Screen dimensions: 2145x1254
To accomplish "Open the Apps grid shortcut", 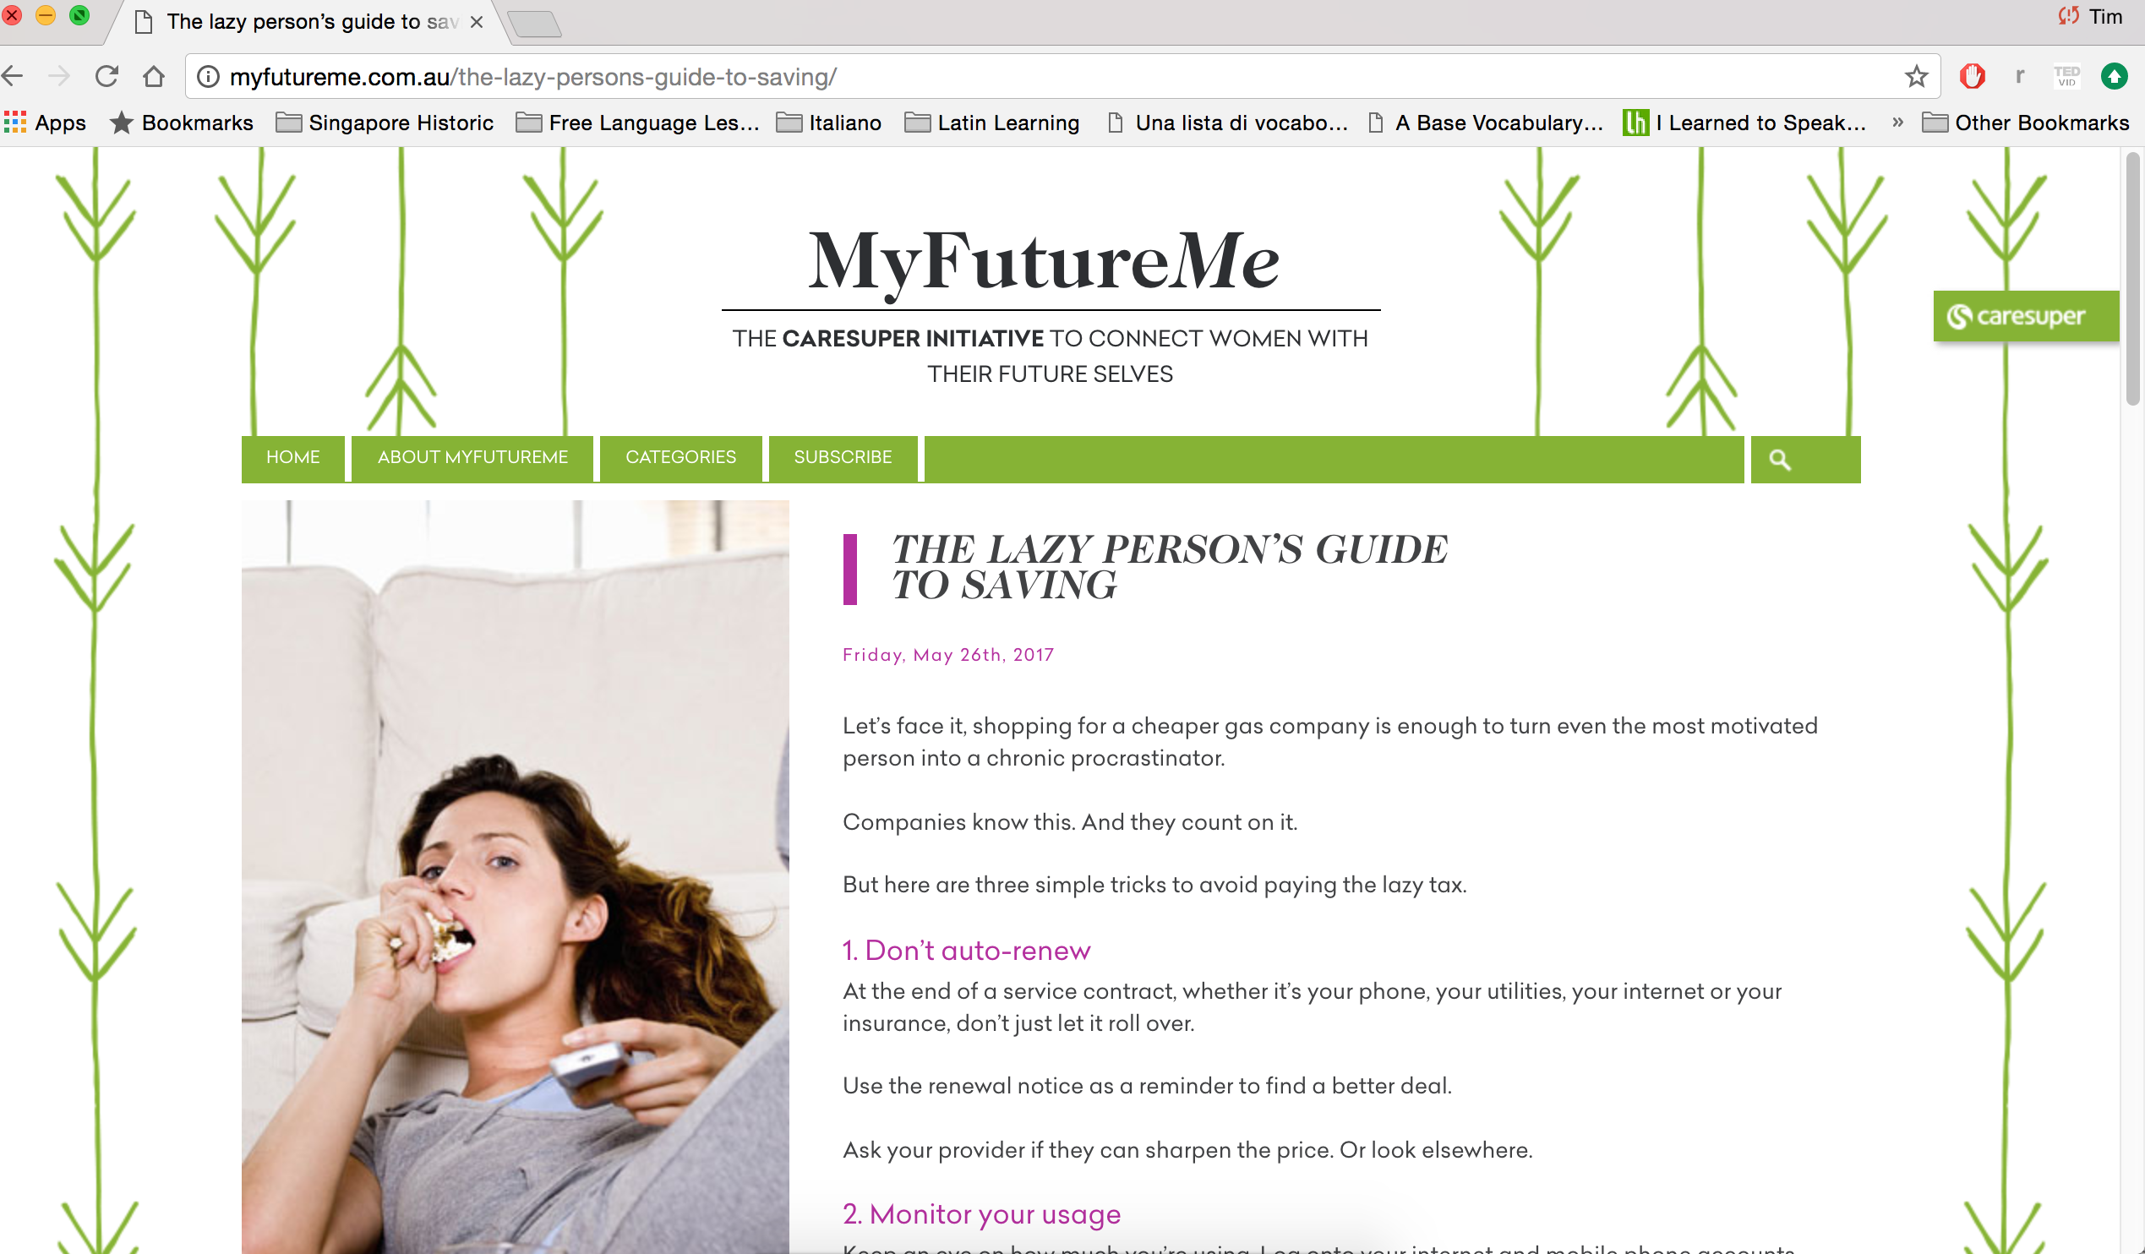I will (x=45, y=123).
